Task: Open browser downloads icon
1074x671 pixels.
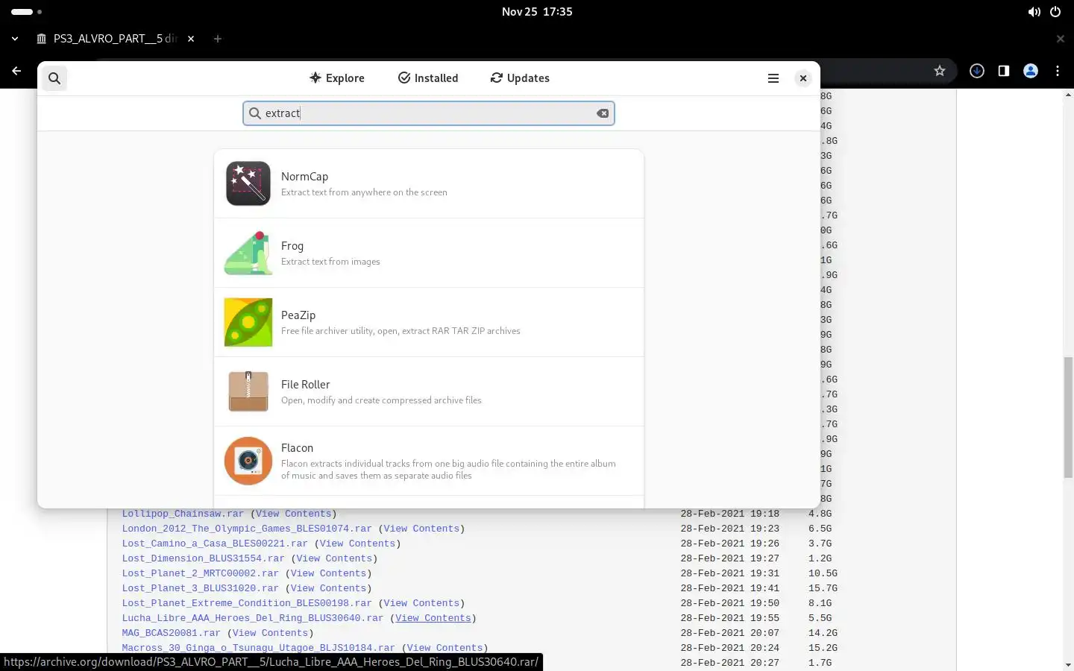Action: pyautogui.click(x=977, y=71)
